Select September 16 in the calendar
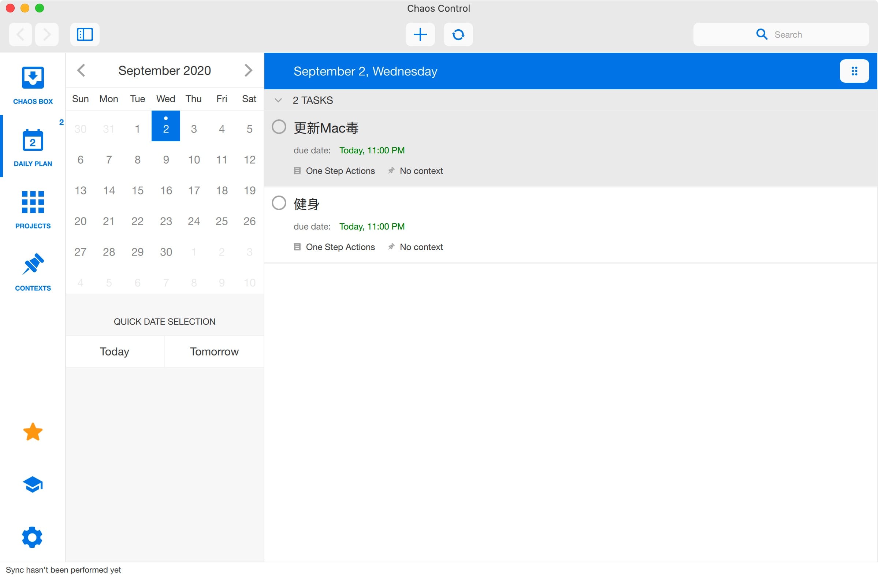878x577 pixels. click(x=166, y=190)
